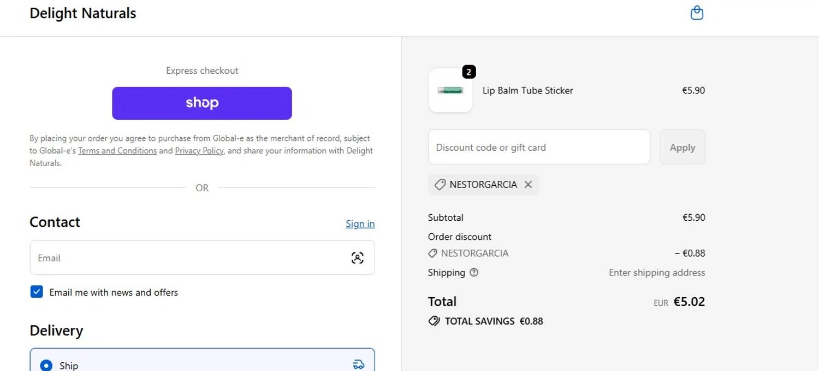Click the Express checkout heading
This screenshot has width=819, height=371.
[202, 70]
